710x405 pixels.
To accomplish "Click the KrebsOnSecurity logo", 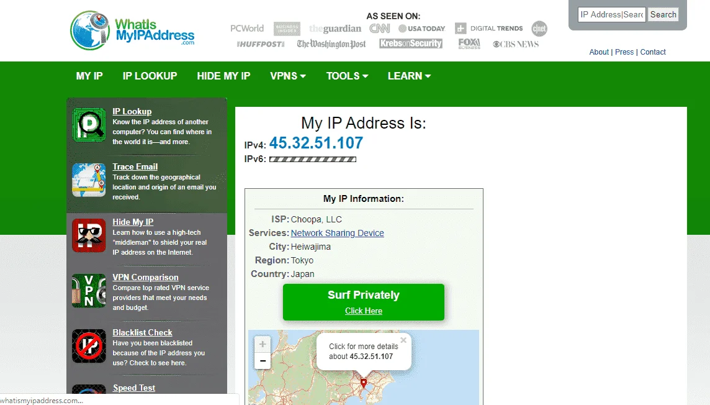I will click(x=411, y=43).
